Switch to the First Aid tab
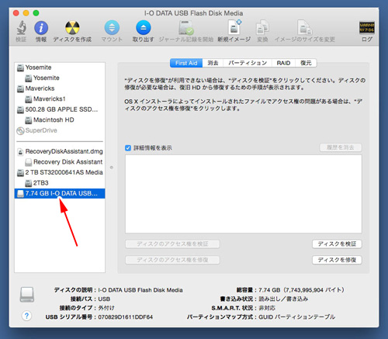This screenshot has height=339, width=388. (x=186, y=63)
